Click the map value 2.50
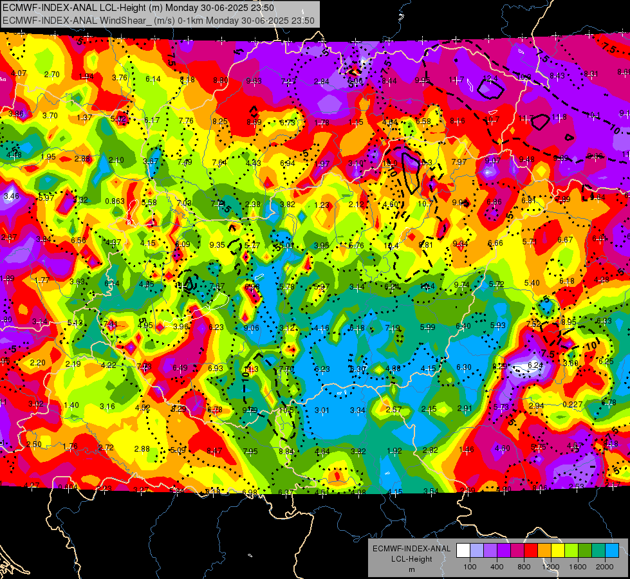The height and width of the screenshot is (579, 630). click(33, 444)
